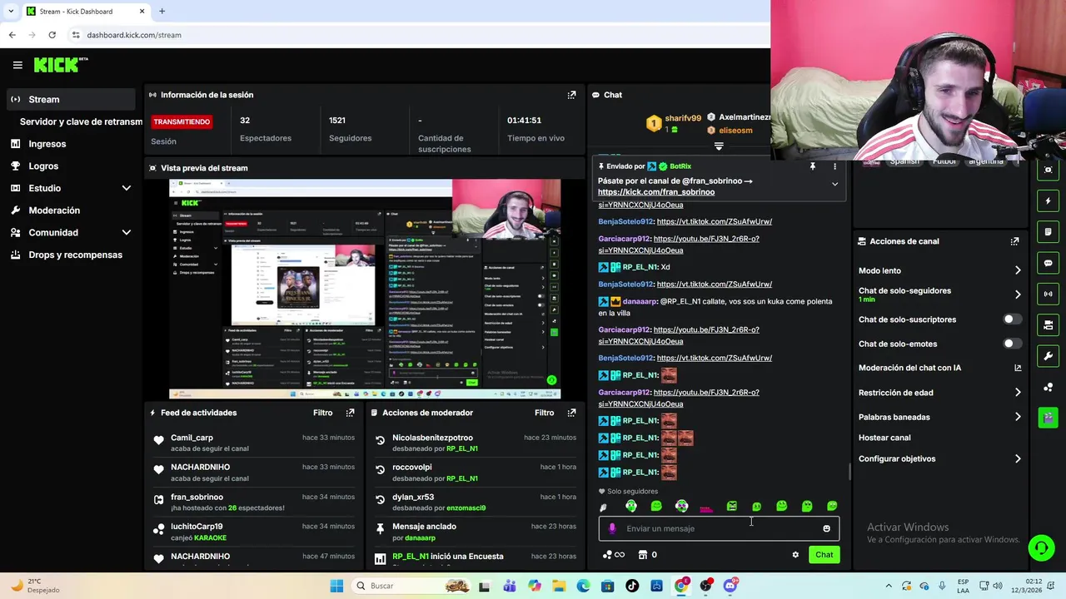The height and width of the screenshot is (599, 1066).
Task: Open Filtro in Feed de actividades
Action: tap(322, 413)
